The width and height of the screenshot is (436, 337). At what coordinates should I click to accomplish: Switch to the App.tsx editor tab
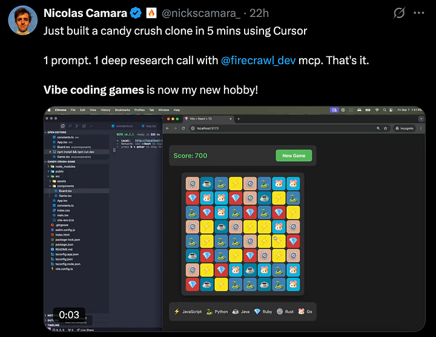(149, 126)
